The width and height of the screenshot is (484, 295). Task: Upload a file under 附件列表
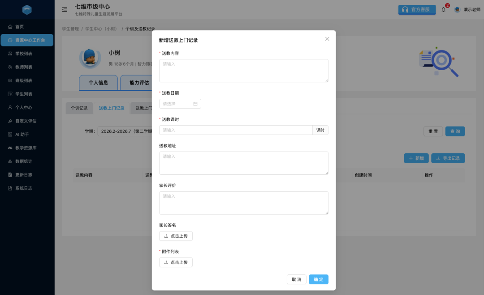(176, 262)
